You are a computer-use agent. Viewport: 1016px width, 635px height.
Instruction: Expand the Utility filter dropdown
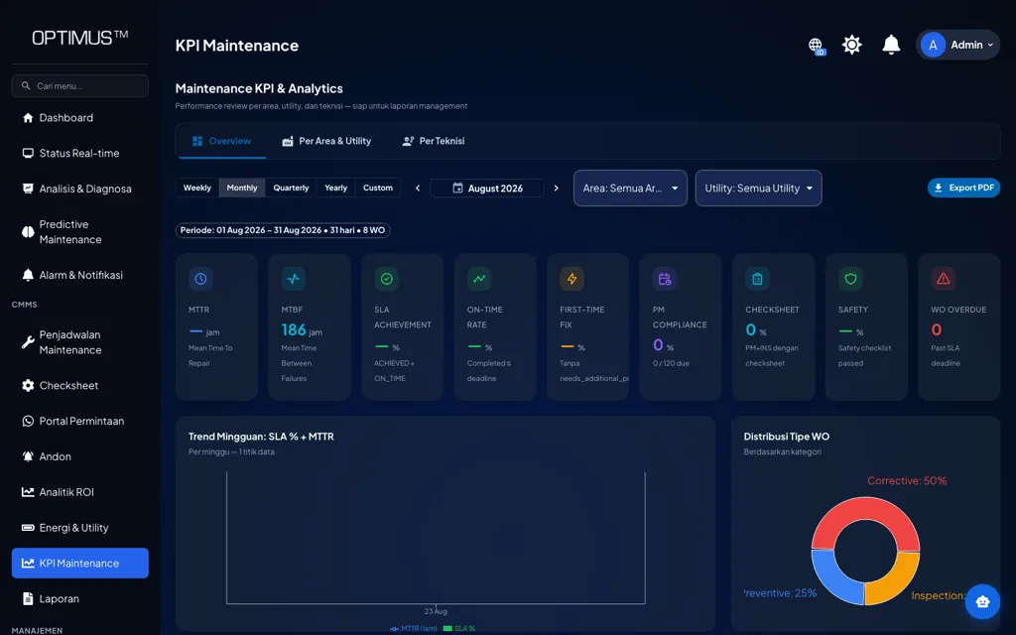(x=758, y=188)
